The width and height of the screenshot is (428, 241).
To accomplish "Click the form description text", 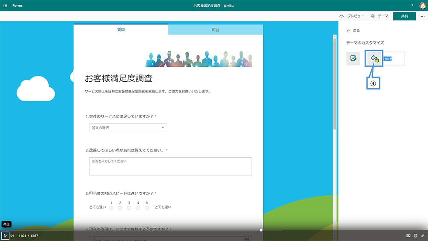I will [x=147, y=92].
